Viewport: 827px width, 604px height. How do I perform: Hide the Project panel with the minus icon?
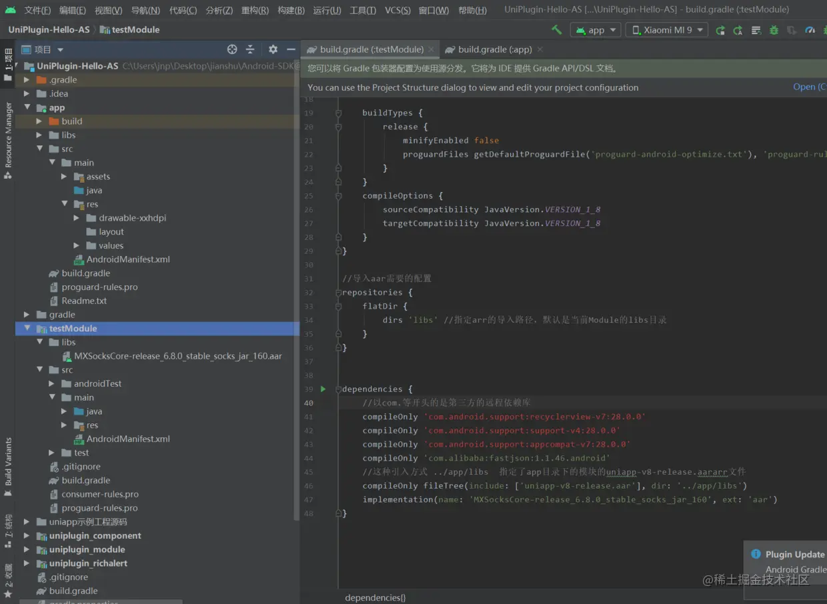(291, 49)
